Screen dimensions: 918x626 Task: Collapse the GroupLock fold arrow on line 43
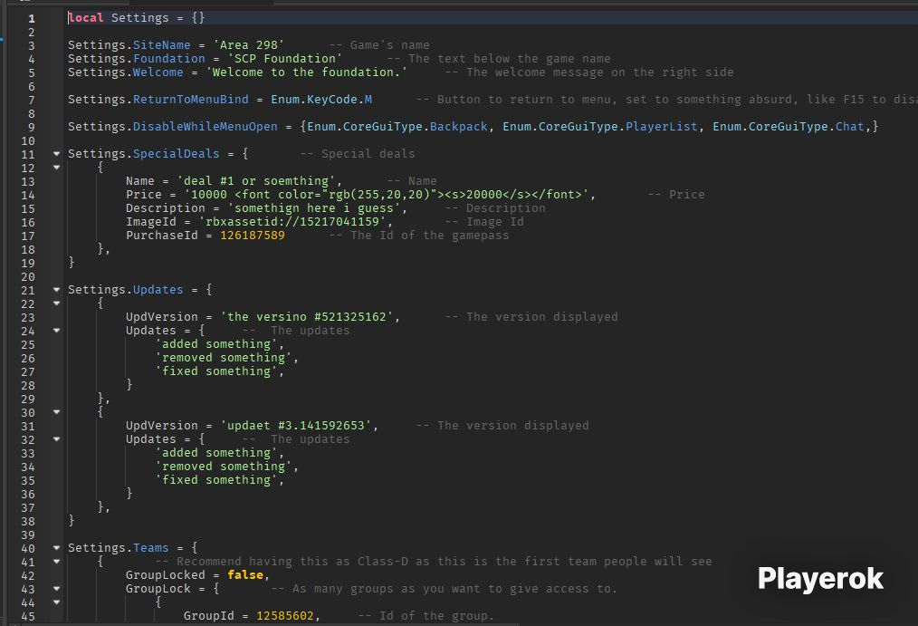(57, 589)
